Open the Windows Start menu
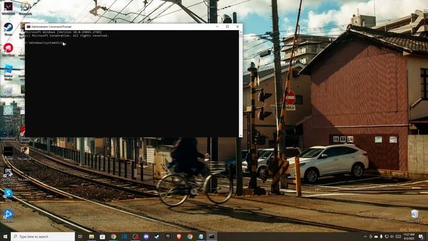Image resolution: width=428 pixels, height=241 pixels. point(5,236)
